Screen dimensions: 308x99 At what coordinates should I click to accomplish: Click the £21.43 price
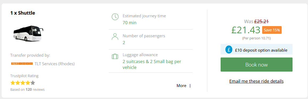246,30
